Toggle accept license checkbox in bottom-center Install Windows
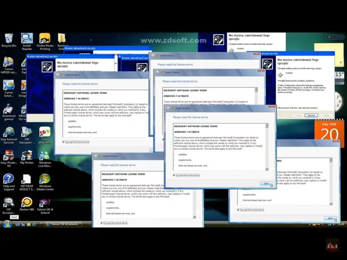 (102, 223)
